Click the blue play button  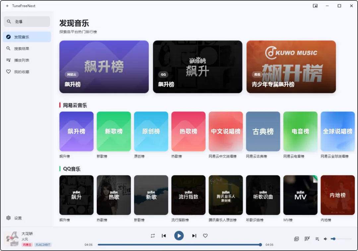(x=179, y=236)
